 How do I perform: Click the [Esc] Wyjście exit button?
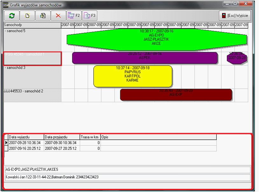click(235, 16)
